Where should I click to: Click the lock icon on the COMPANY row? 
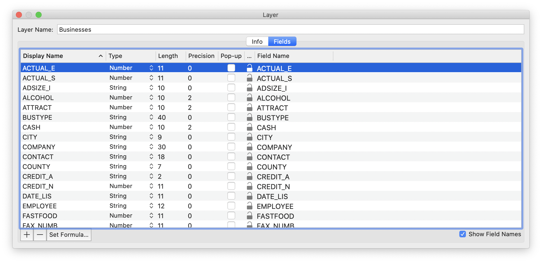250,147
